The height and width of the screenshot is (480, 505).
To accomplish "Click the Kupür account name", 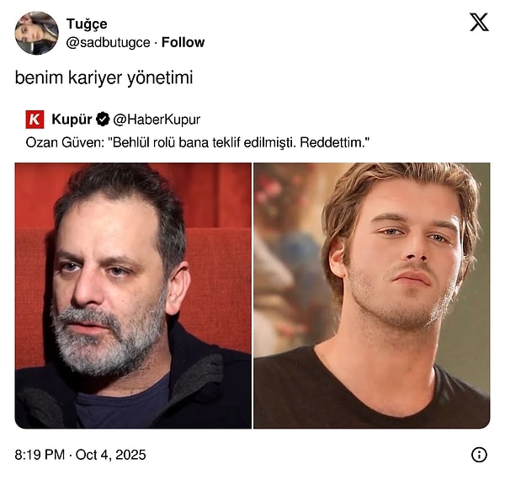I will [x=72, y=120].
